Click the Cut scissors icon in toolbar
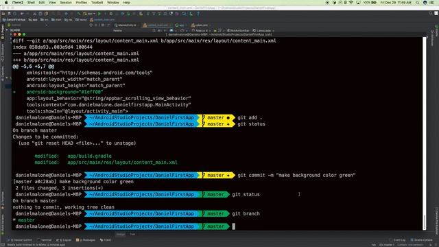439x247 pixels. [x=34, y=14]
